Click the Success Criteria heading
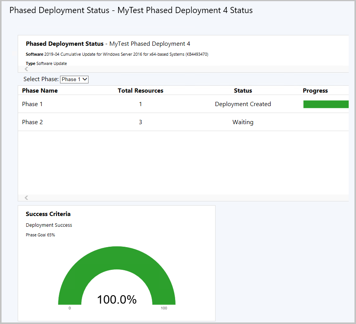 tap(48, 214)
